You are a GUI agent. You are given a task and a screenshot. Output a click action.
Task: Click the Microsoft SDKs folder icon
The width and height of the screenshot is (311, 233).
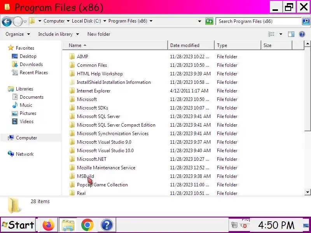click(72, 108)
